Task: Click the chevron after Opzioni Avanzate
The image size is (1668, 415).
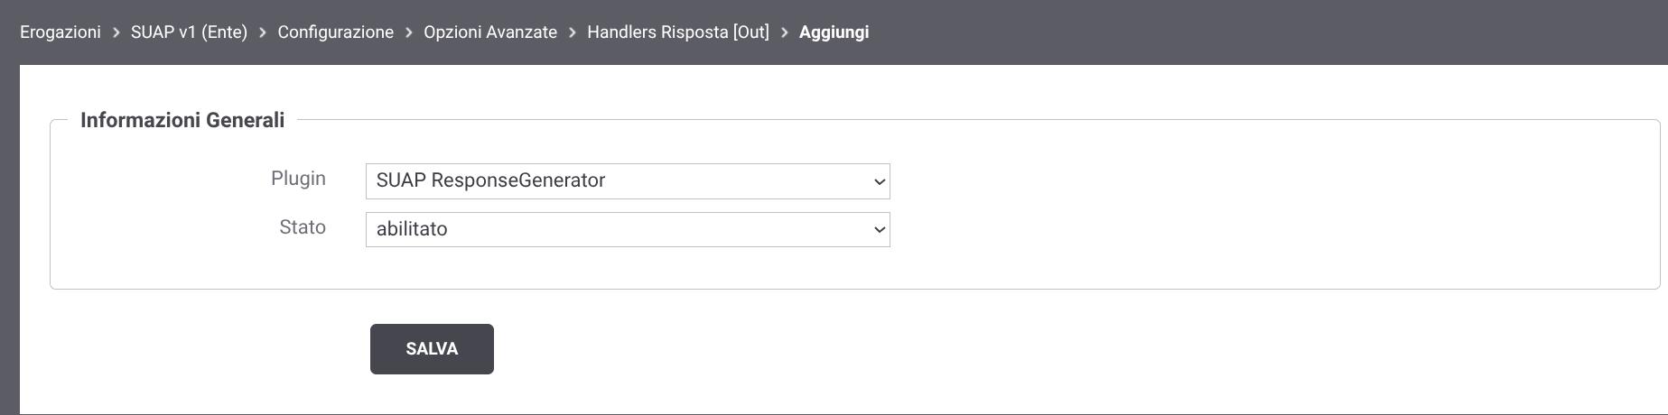Action: (x=573, y=32)
